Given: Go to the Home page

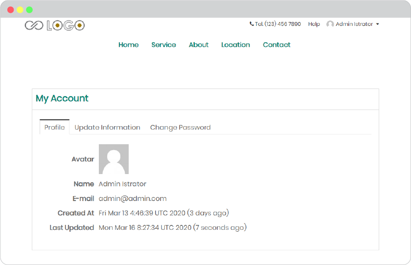Looking at the screenshot, I should (x=128, y=45).
